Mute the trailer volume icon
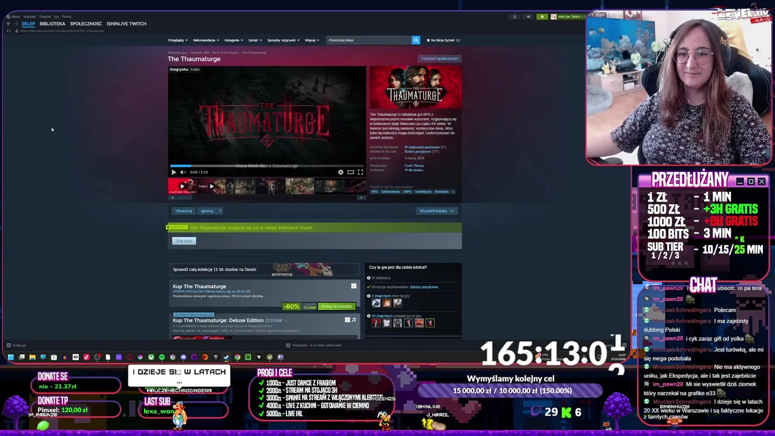 (183, 172)
